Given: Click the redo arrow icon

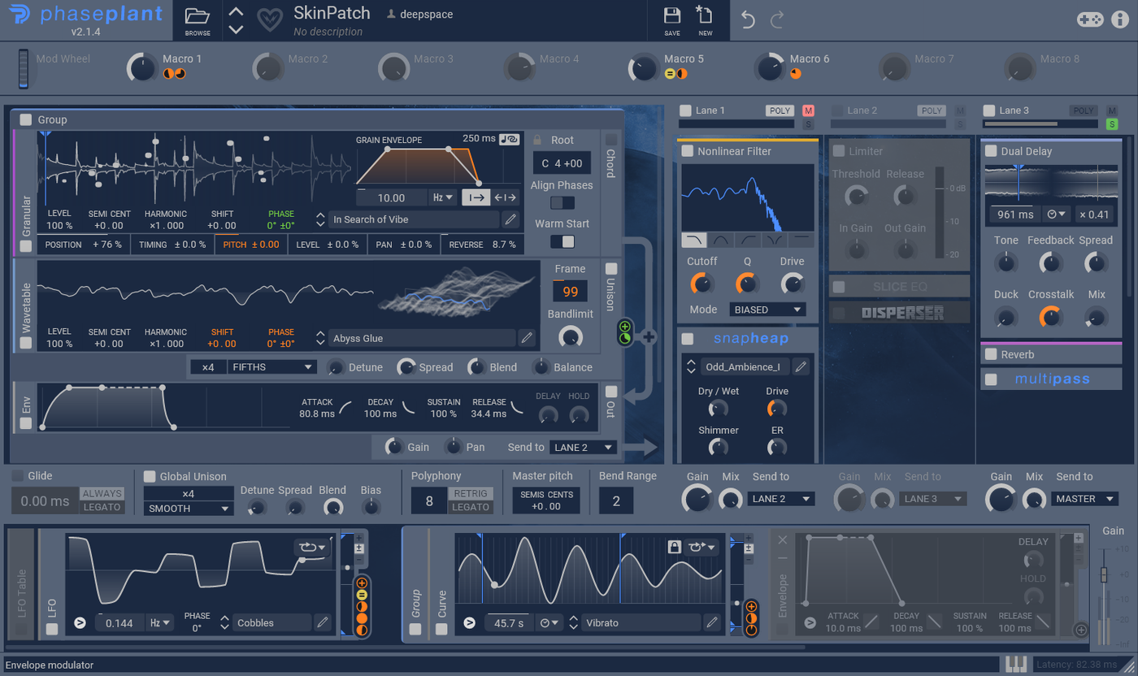Looking at the screenshot, I should click(x=778, y=19).
